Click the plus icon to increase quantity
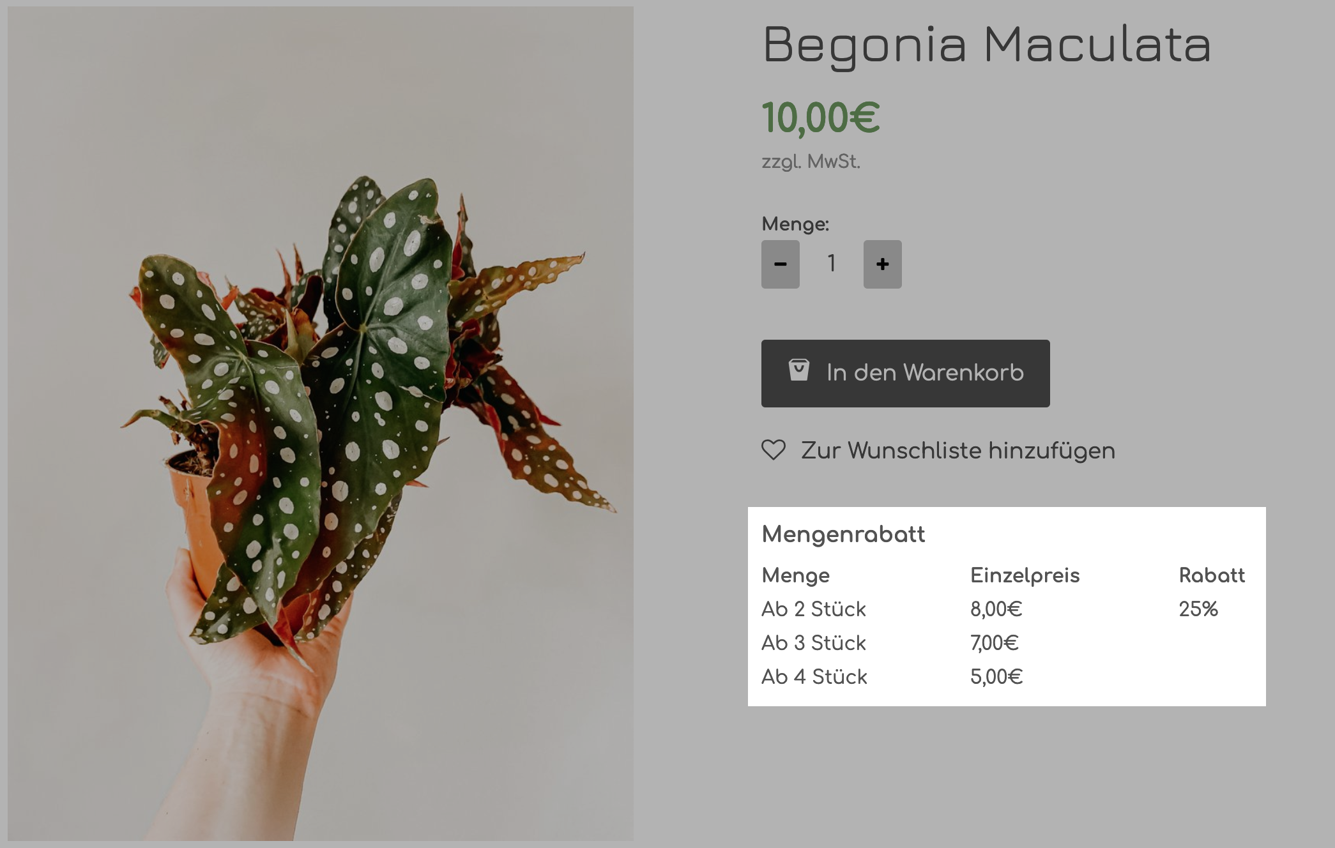Image resolution: width=1335 pixels, height=848 pixels. (882, 263)
